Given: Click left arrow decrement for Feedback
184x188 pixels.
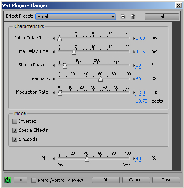Looking at the screenshot, I should click(54, 79).
